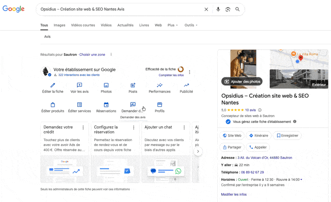
Task: Open Éditer produits shopping bag icon
Action: [53, 105]
